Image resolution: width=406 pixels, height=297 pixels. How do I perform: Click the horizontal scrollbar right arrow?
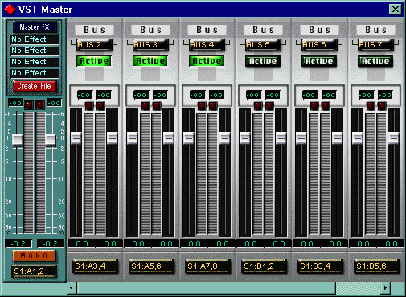coord(385,288)
